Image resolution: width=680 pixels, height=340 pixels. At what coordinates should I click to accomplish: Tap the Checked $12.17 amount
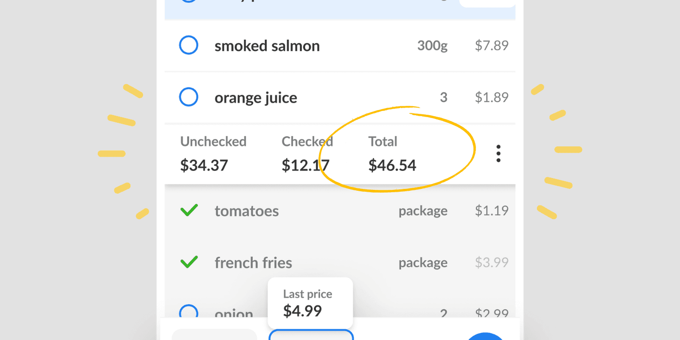(x=306, y=165)
